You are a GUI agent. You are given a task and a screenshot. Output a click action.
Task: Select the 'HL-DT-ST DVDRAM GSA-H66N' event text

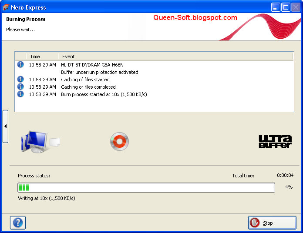(x=92, y=65)
